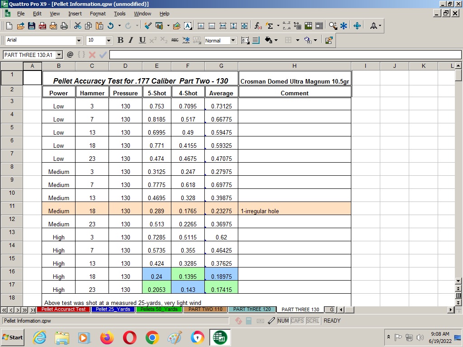Click the QuickSum sigma icon

pos(269,26)
